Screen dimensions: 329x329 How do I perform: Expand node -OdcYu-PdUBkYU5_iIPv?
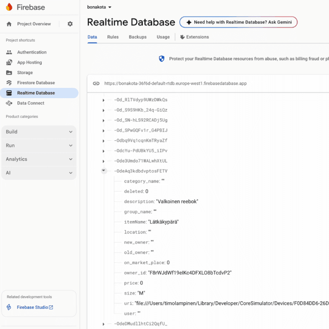pos(103,151)
